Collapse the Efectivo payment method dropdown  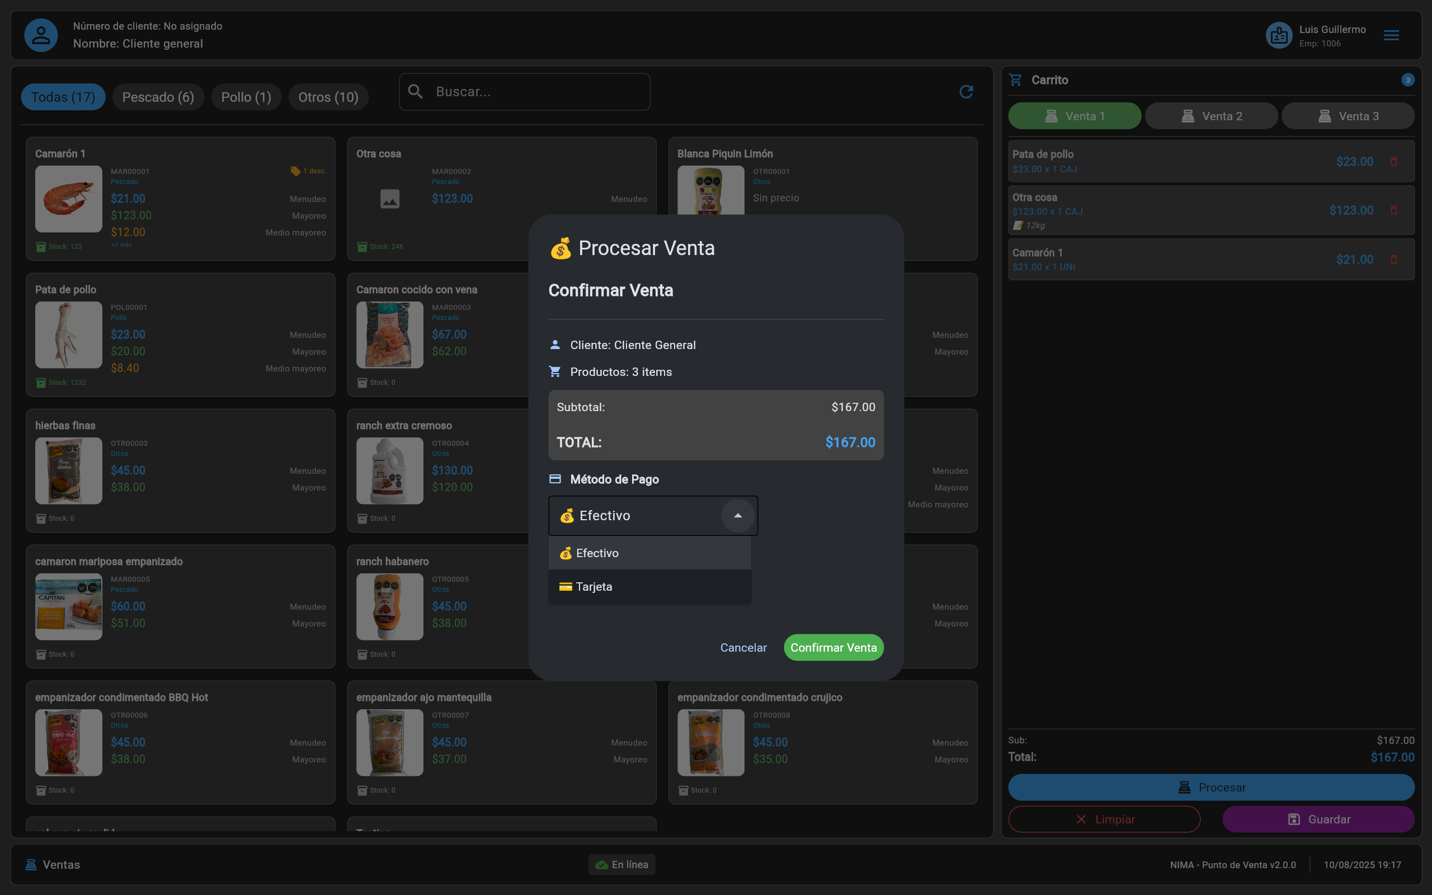[x=737, y=516]
